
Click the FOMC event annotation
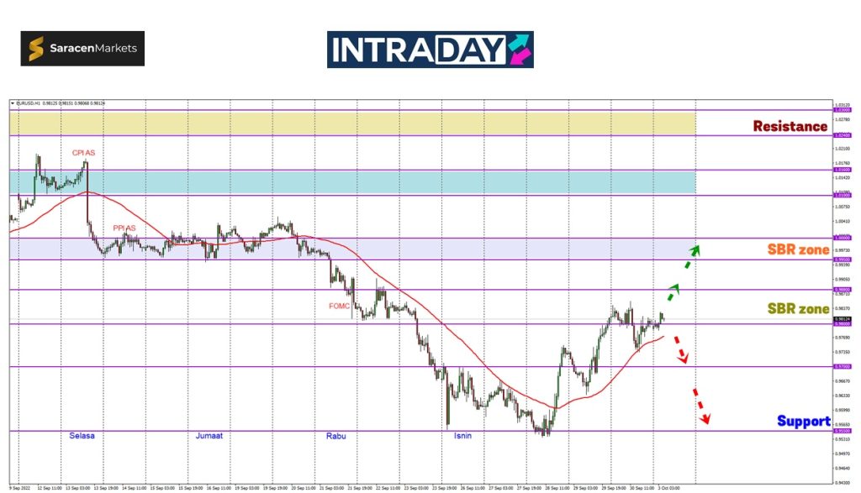340,307
